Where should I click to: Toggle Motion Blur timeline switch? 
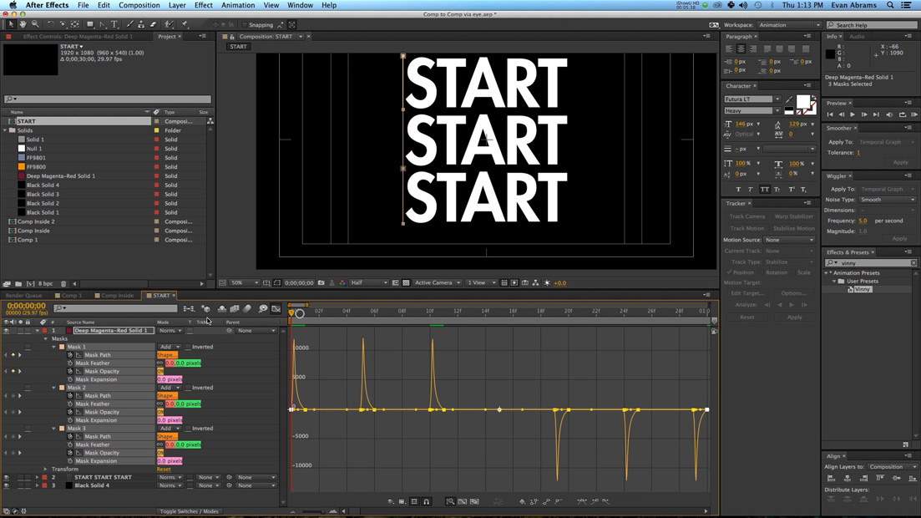(x=247, y=308)
